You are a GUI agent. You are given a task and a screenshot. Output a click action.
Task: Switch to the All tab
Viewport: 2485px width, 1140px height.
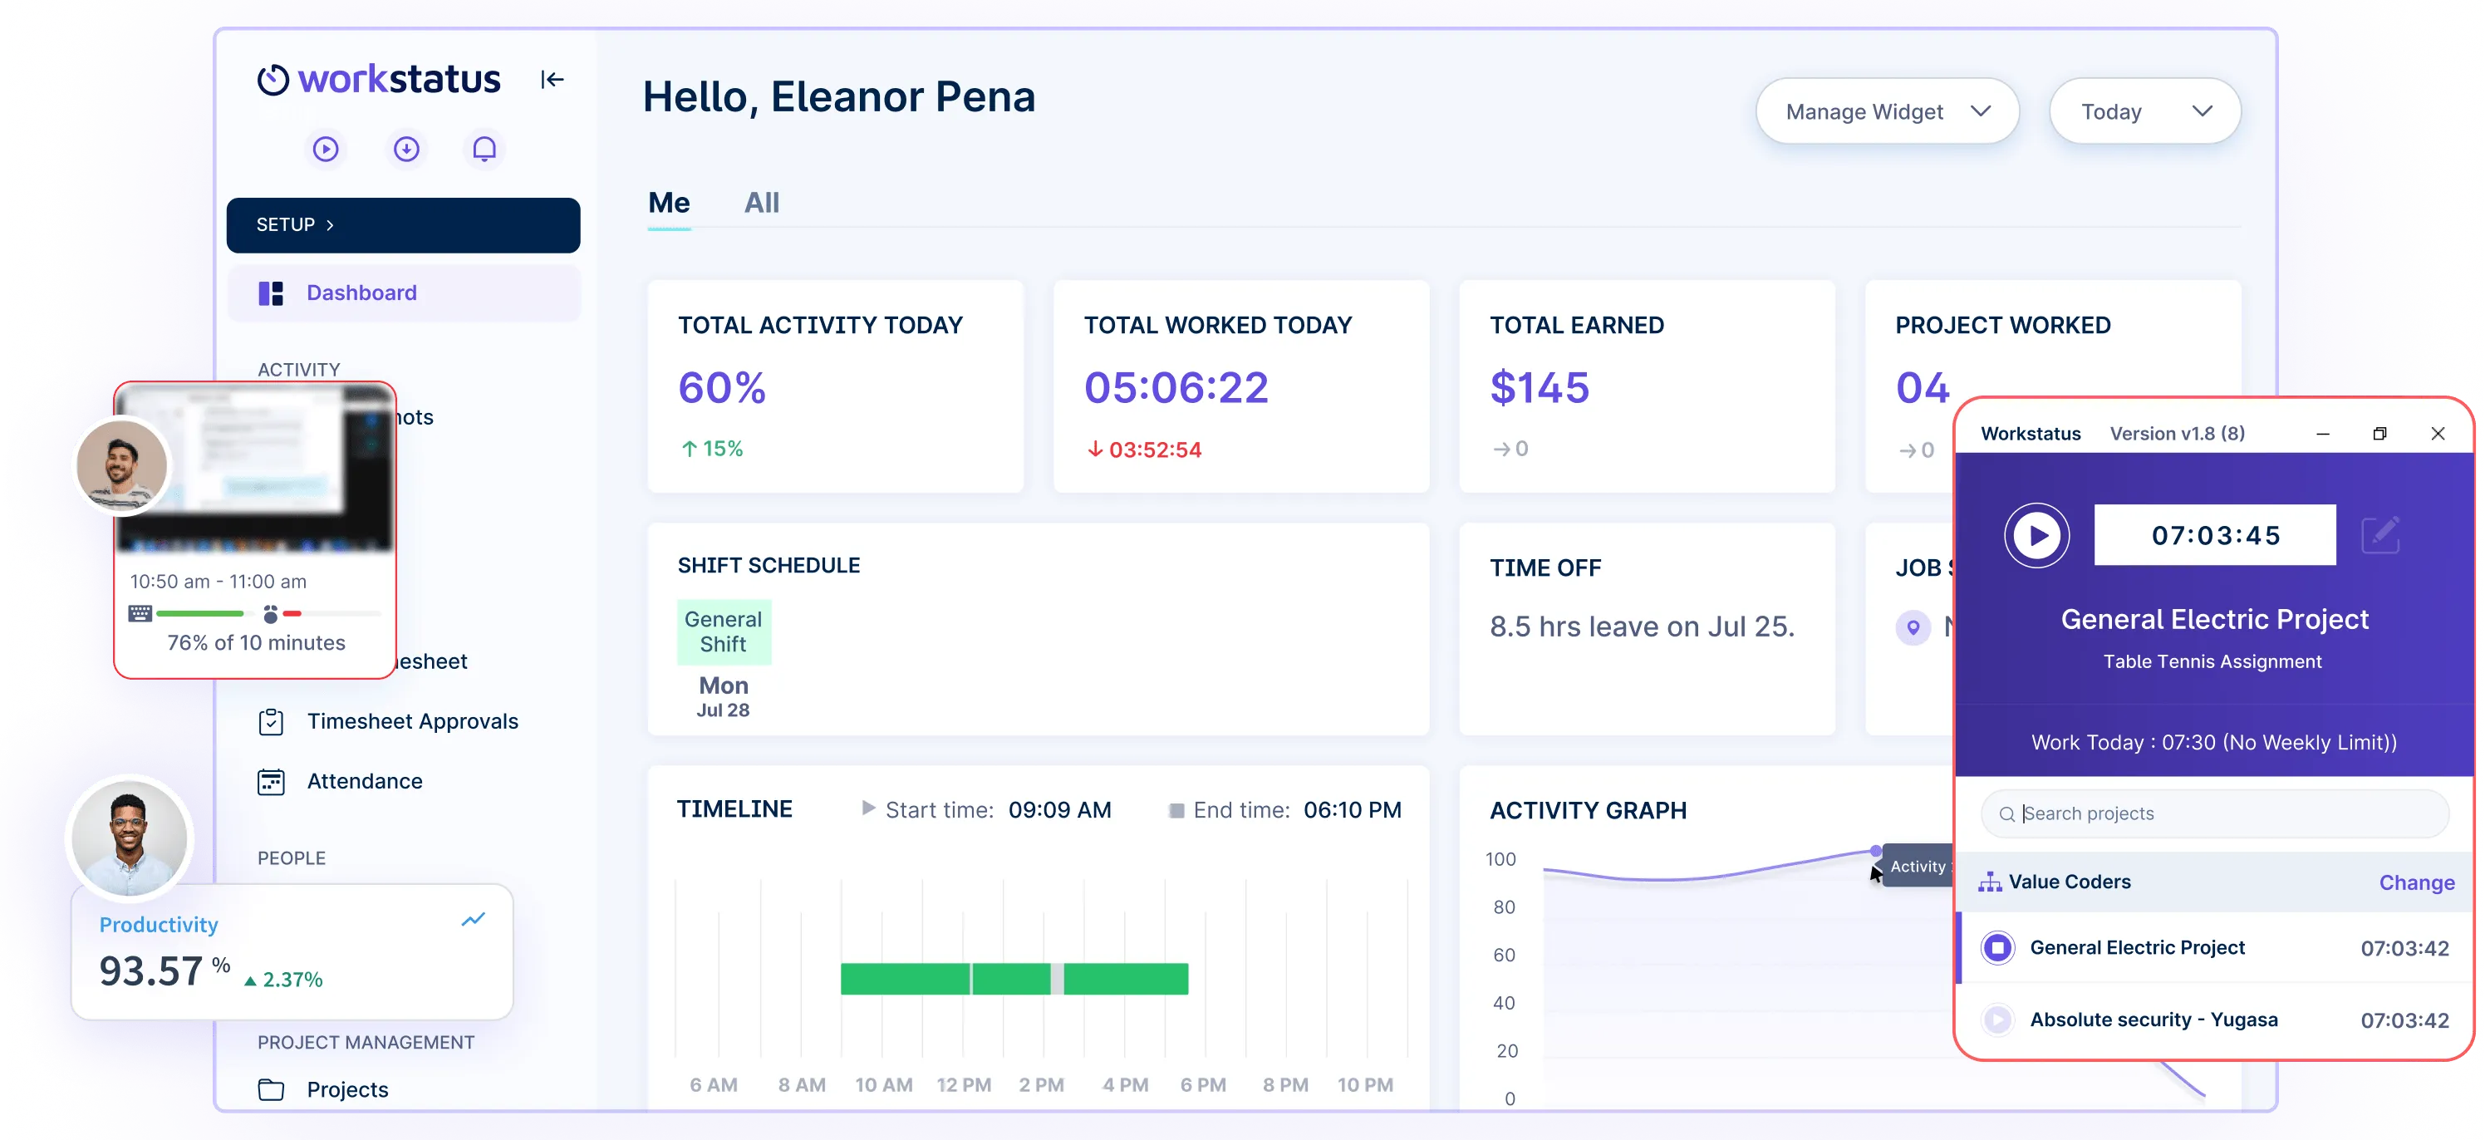pyautogui.click(x=761, y=203)
